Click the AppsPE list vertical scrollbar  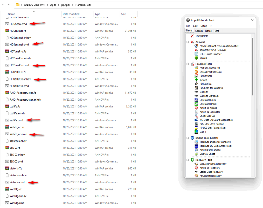[x=253, y=66]
